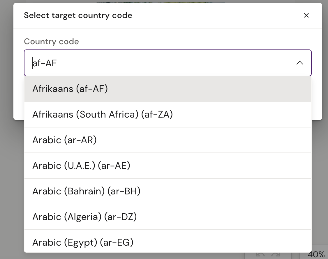Click the dialog title Select target country code
Image resolution: width=328 pixels, height=259 pixels.
(78, 15)
